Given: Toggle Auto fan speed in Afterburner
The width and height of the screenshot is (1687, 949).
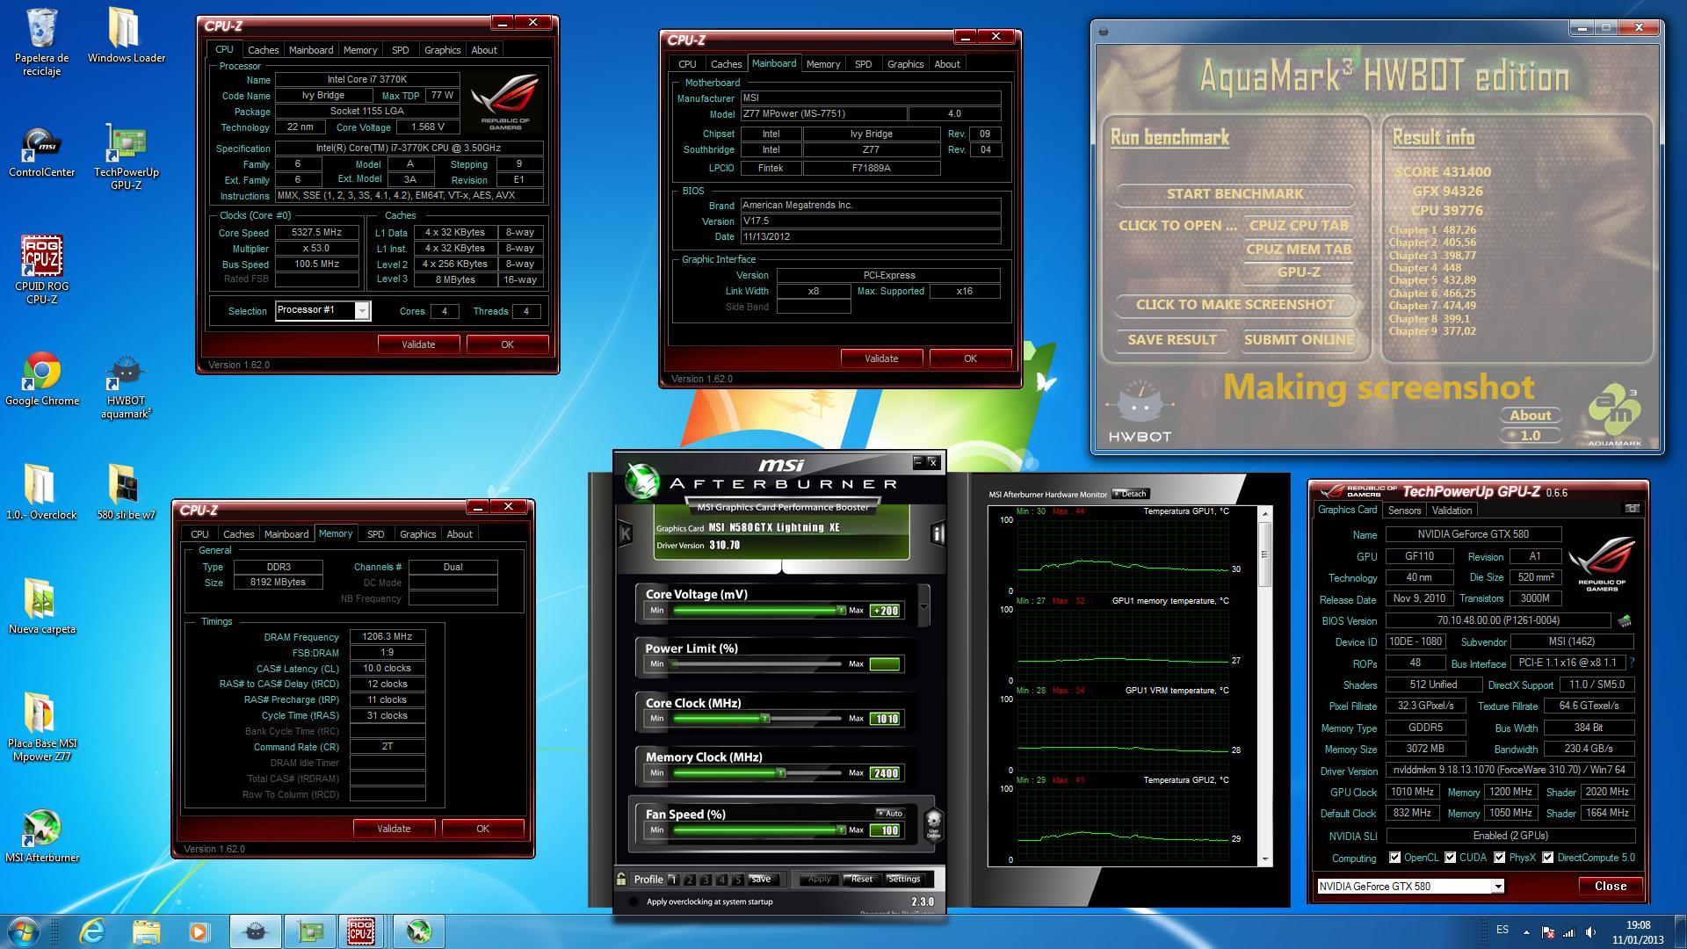Looking at the screenshot, I should tap(890, 813).
